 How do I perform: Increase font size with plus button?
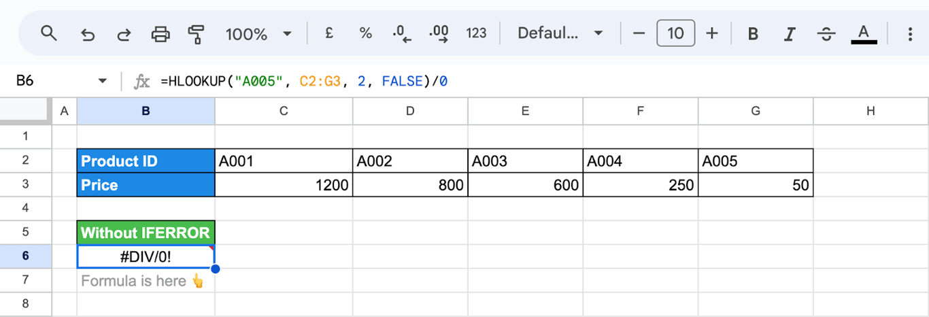(712, 33)
